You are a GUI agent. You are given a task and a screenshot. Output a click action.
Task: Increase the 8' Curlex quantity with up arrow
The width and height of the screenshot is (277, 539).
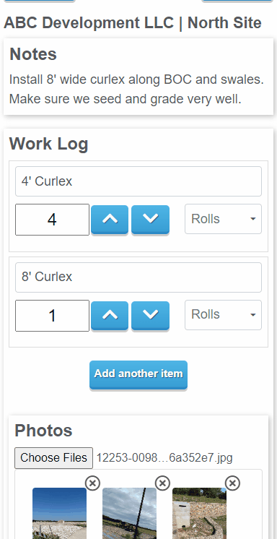click(110, 316)
